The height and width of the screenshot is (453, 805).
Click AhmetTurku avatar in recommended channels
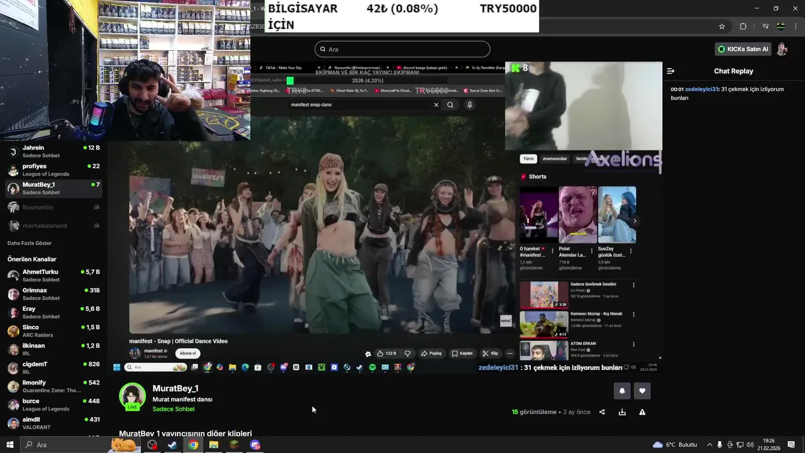(x=13, y=276)
